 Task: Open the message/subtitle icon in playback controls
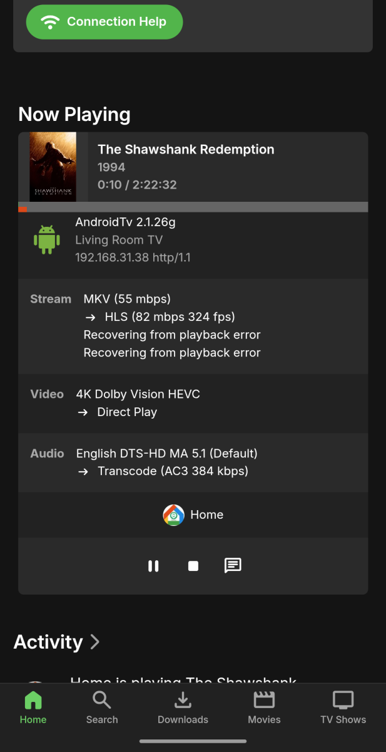pos(232,566)
